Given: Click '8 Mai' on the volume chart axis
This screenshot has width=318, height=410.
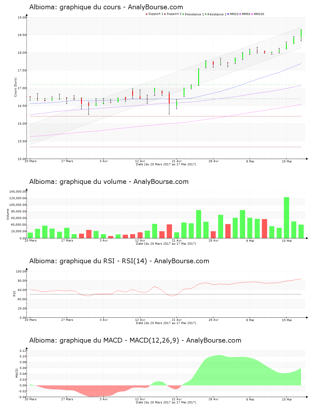Looking at the screenshot, I should click(250, 240).
